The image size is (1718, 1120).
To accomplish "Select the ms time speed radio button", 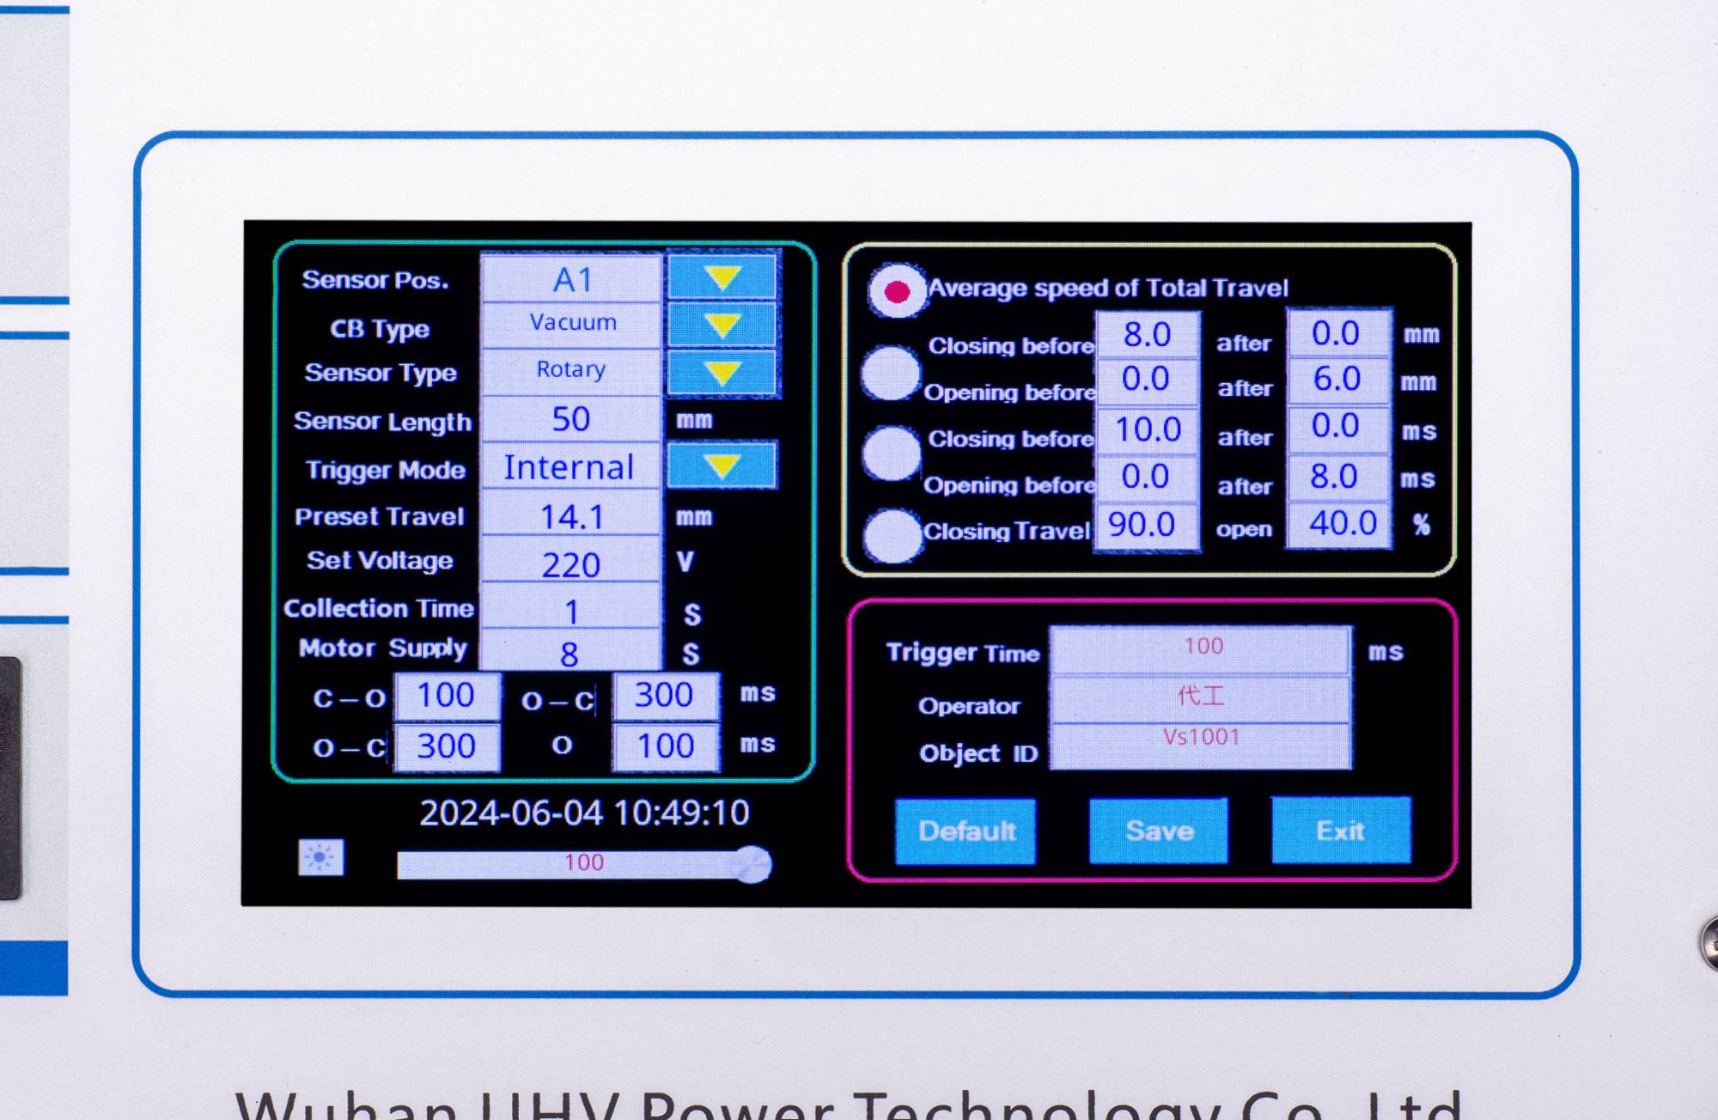I will point(892,453).
